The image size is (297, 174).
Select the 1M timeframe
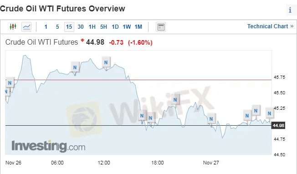(x=138, y=27)
